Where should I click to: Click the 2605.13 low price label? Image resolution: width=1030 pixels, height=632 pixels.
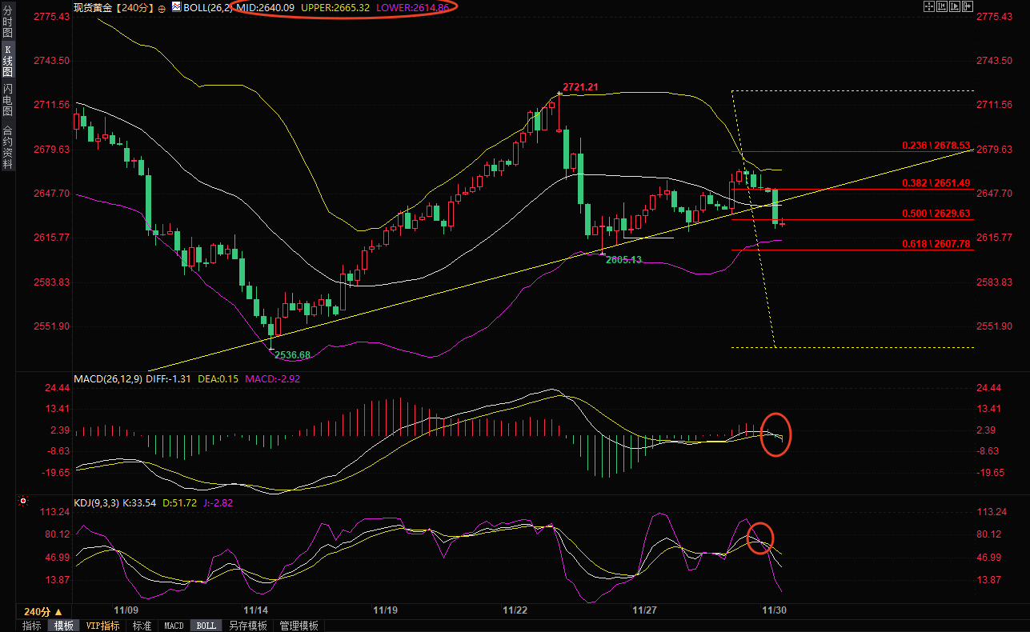[x=624, y=260]
